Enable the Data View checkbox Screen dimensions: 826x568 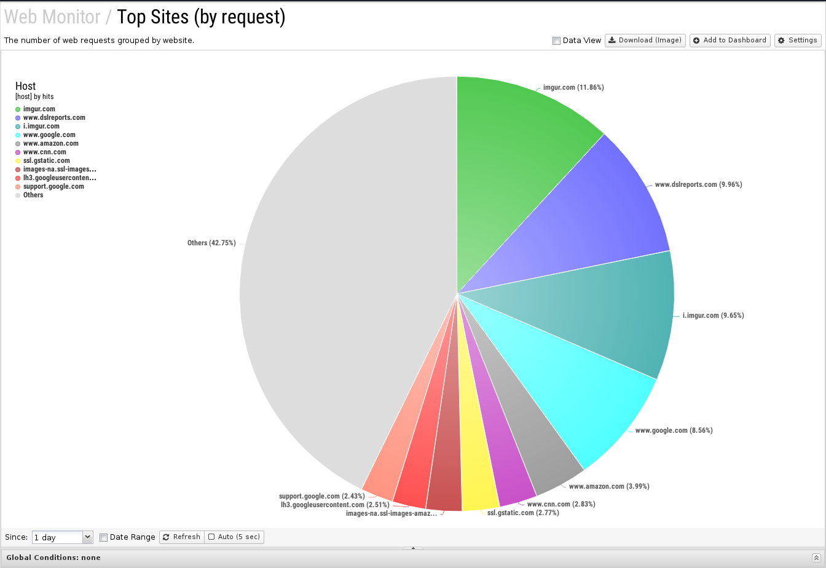(x=556, y=41)
